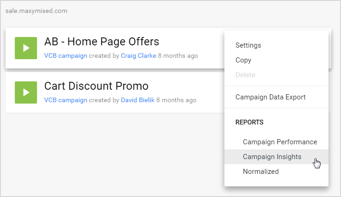
Task: Click the sale.maxymised.com site label
Action: click(37, 10)
